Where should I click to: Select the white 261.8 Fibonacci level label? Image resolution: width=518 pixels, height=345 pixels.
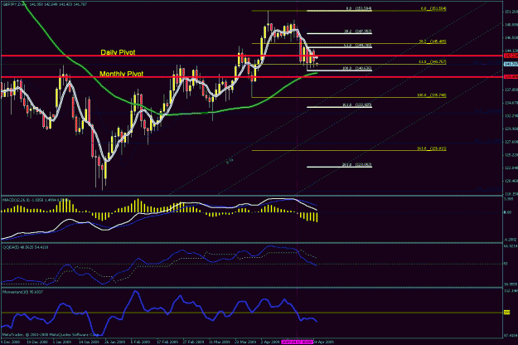(357, 164)
